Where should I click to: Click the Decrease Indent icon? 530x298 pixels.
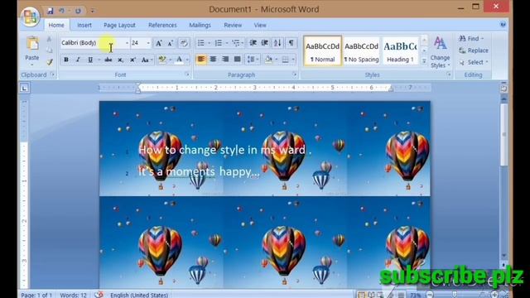pos(253,43)
